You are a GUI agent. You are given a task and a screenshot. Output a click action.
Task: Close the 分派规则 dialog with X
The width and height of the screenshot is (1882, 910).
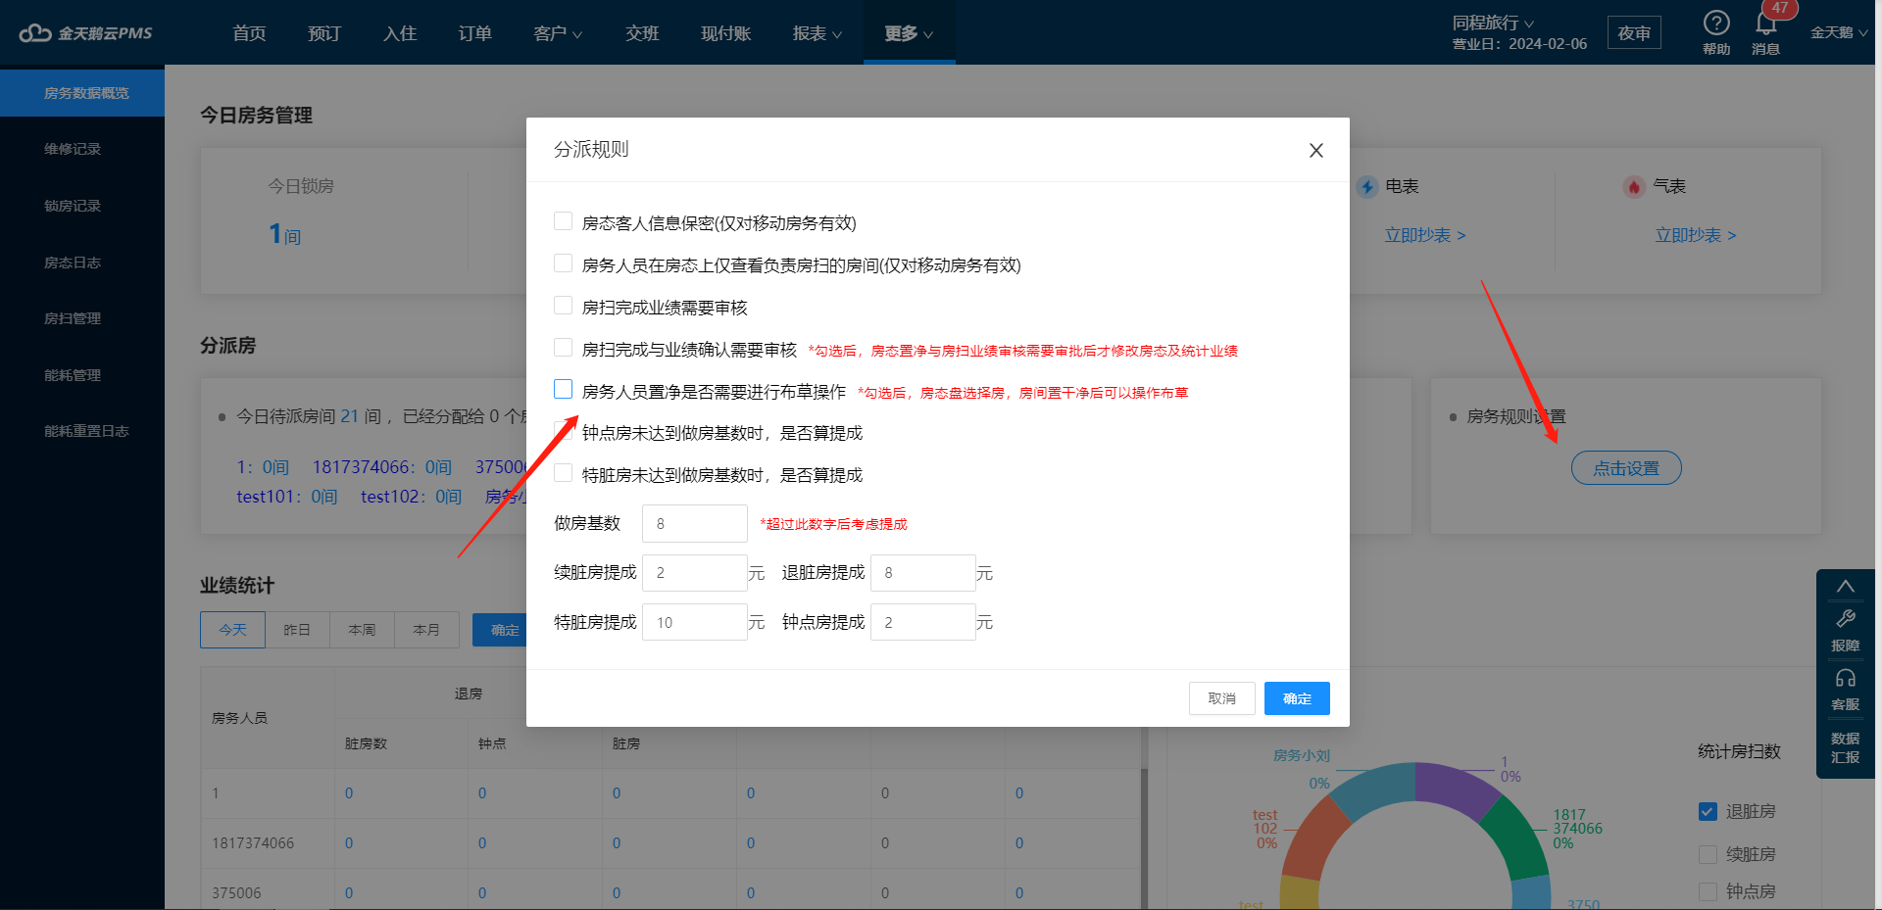tap(1316, 150)
